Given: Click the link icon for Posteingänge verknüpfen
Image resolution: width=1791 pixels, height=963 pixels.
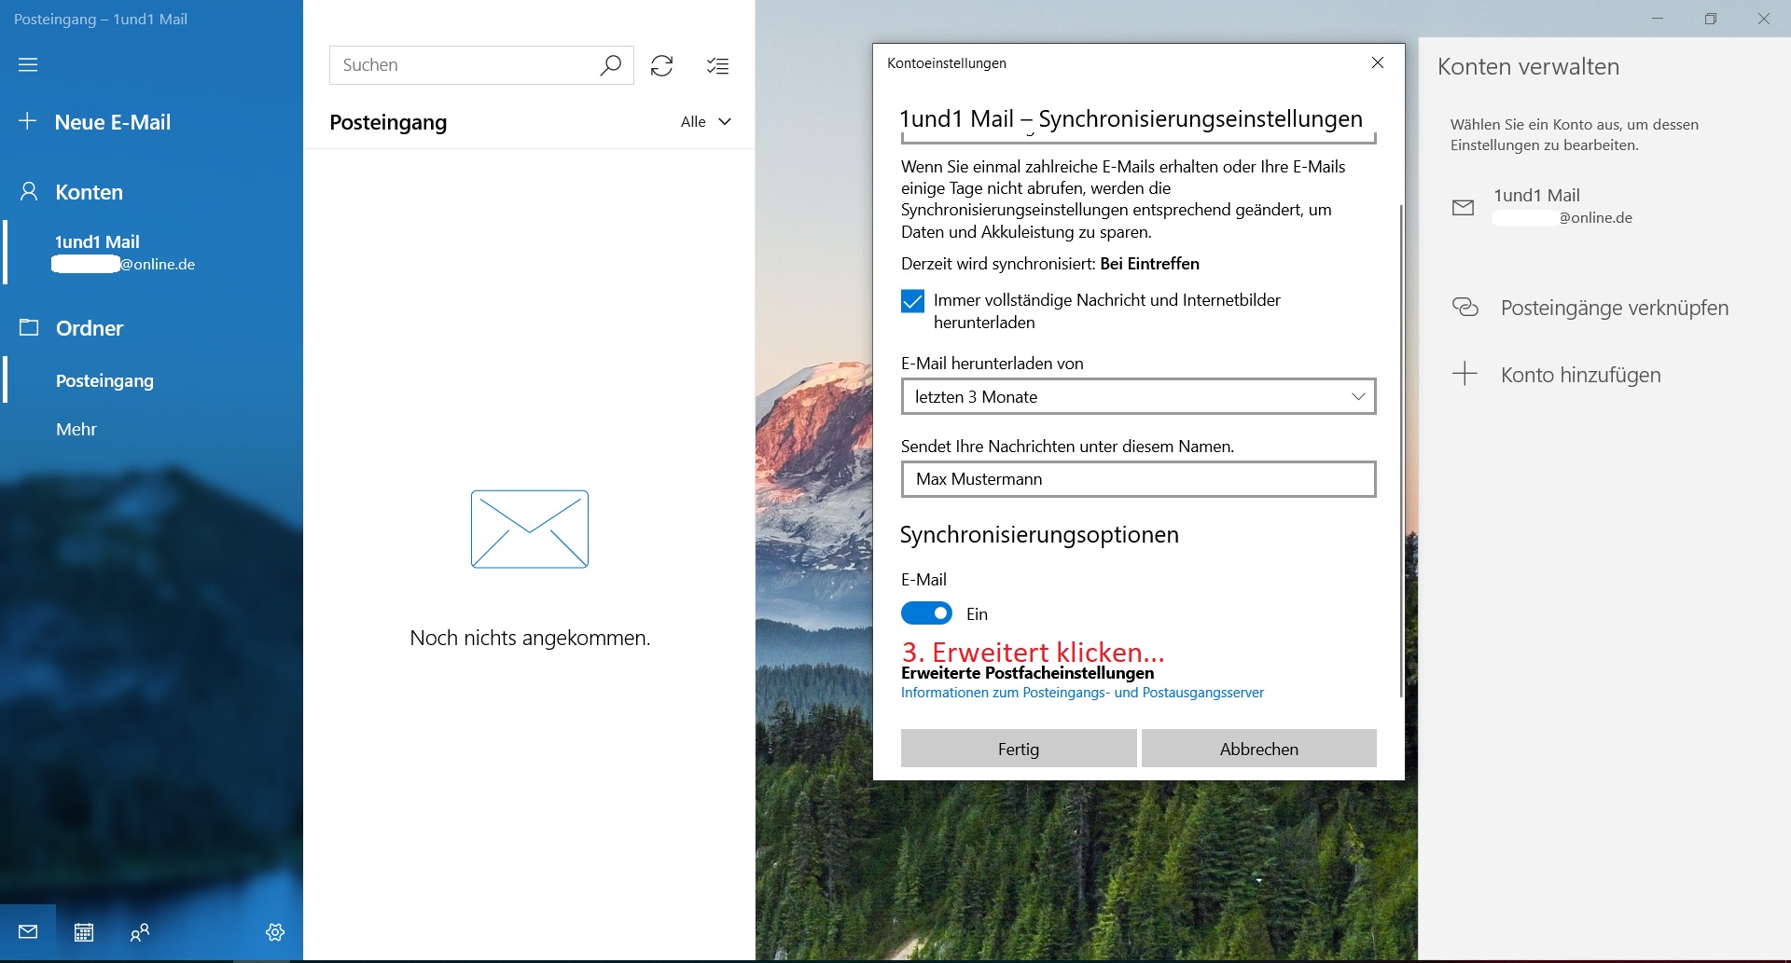Looking at the screenshot, I should pyautogui.click(x=1465, y=307).
